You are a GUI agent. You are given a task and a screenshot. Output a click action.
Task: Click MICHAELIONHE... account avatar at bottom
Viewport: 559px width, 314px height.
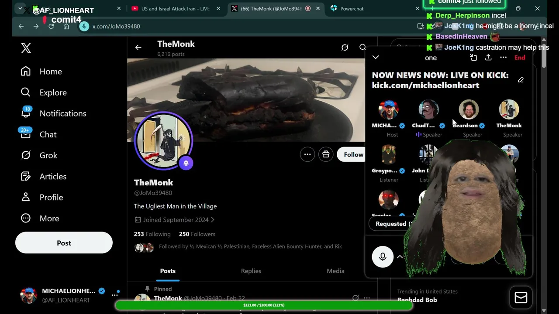click(x=28, y=295)
